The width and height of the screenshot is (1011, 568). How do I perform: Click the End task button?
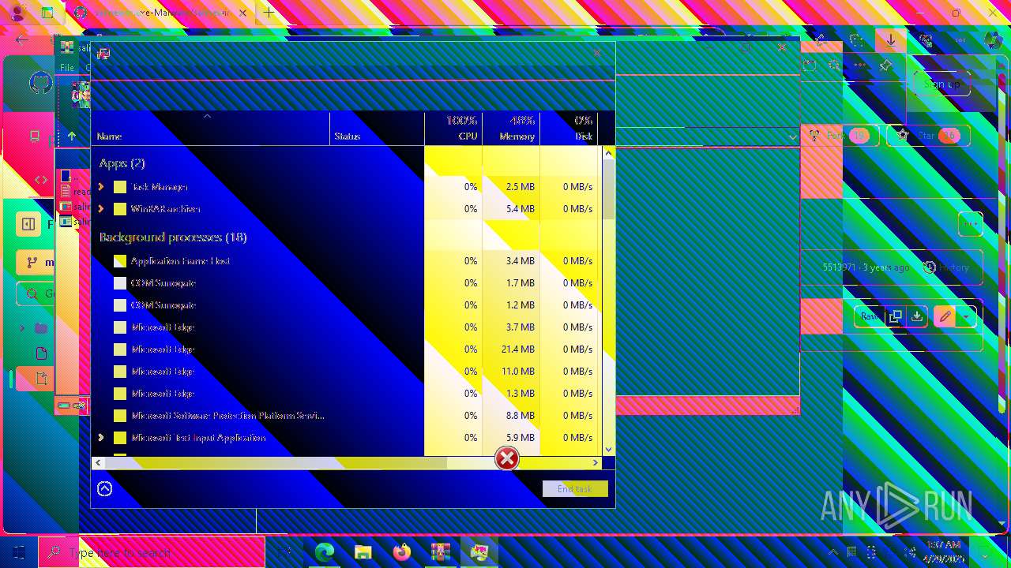point(575,489)
